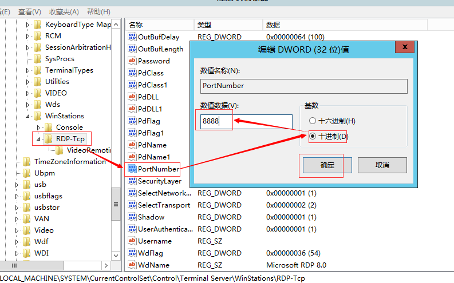Select the VideoRemoti tree item
Screen dimensions: 454x283
[x=89, y=150]
